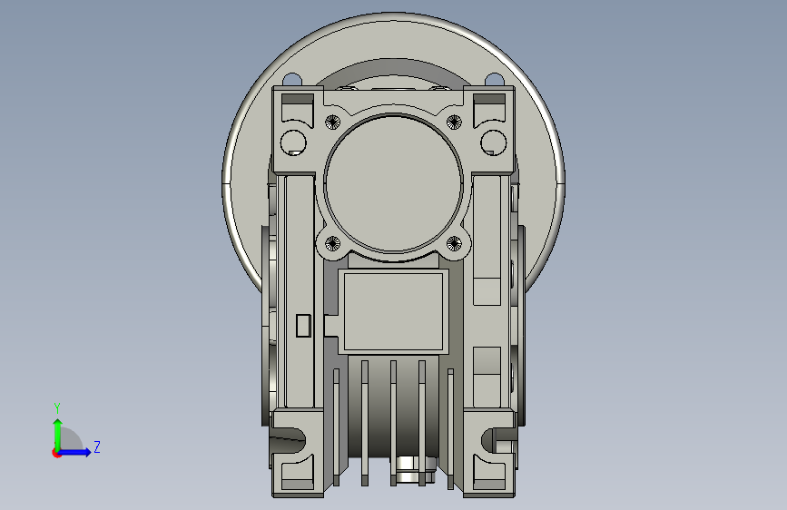Pick the lower-right screw on the round cover

point(454,244)
